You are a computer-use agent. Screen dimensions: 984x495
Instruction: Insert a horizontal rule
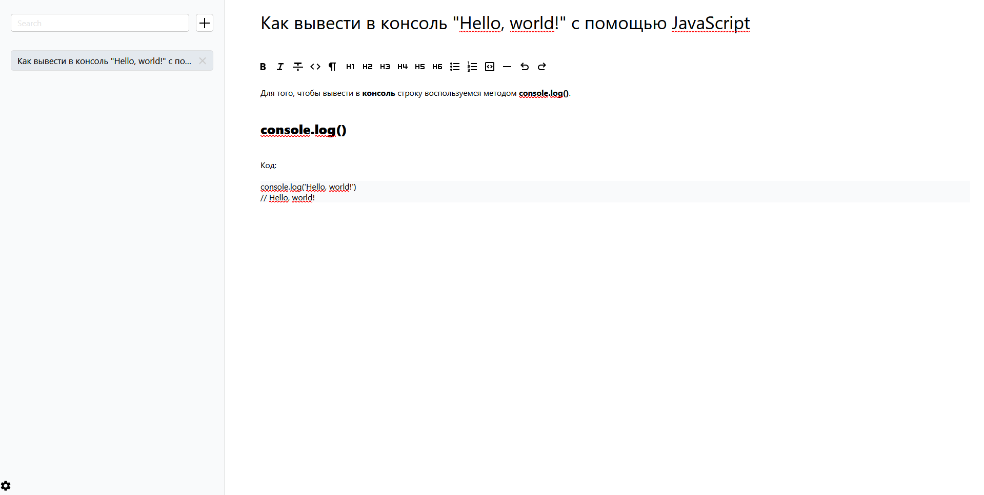point(507,67)
